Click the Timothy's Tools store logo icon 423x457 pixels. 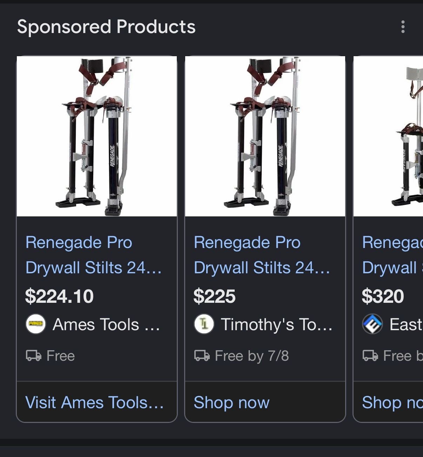pos(204,324)
